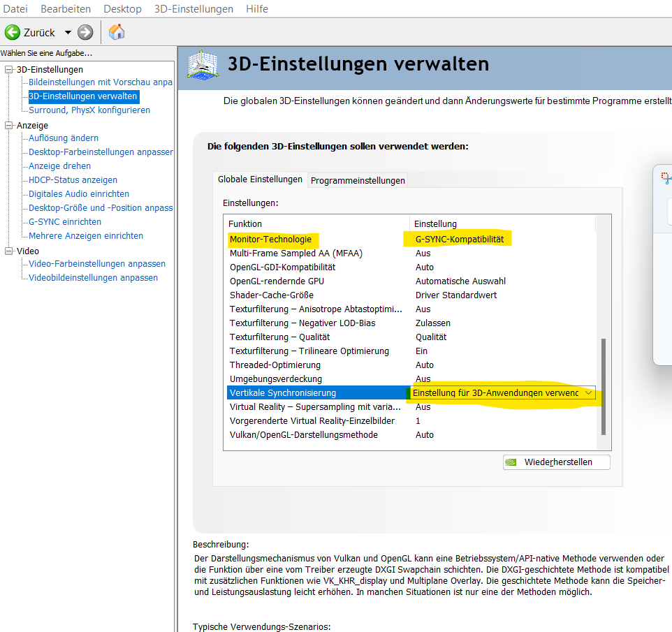Open Videobildeinstellungen anpassen

coord(93,278)
